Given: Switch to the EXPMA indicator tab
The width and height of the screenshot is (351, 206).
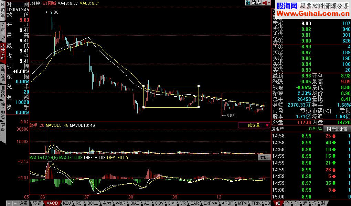Looking at the screenshot, I should [x=210, y=203].
